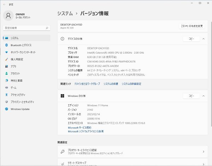Open アプリ settings in sidebar
The width and height of the screenshot is (212, 166).
coord(26,66)
